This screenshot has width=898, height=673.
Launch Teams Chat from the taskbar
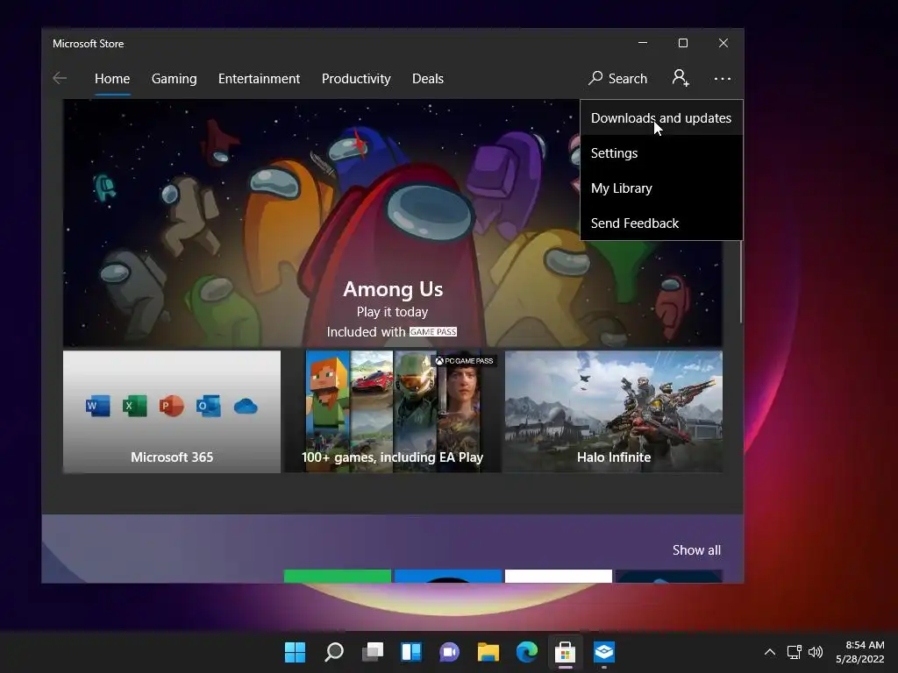(450, 651)
